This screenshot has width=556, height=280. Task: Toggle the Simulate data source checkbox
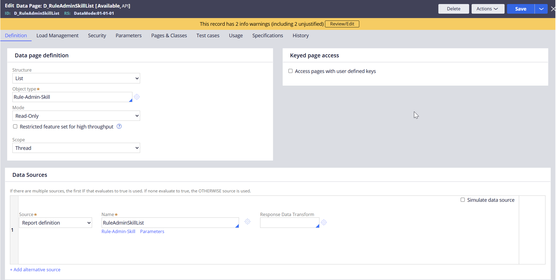(x=463, y=200)
